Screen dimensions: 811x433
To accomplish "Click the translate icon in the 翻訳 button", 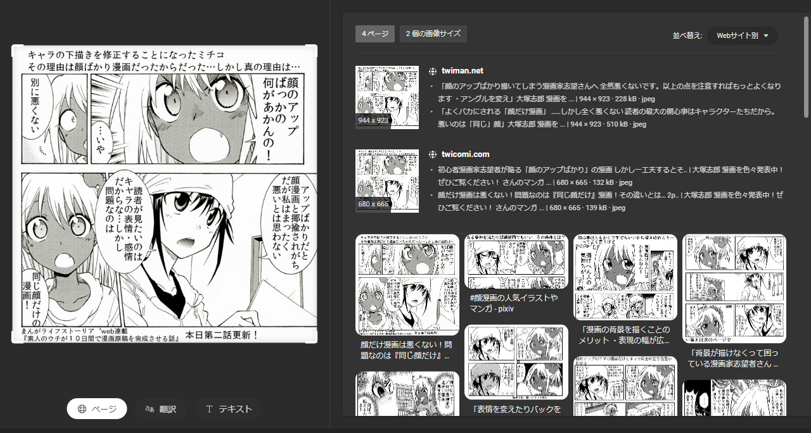I will pos(150,409).
